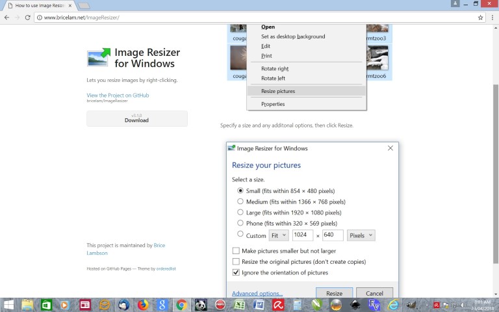Click 'Resize pictures' in the context menu
499x312 pixels.
[307, 91]
